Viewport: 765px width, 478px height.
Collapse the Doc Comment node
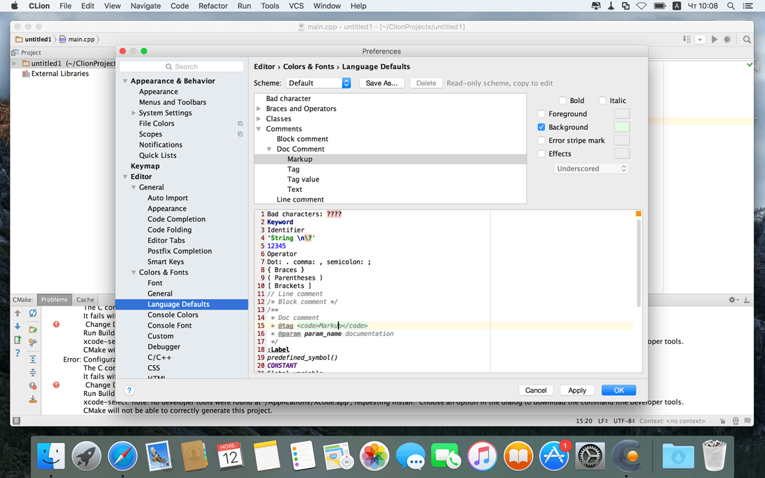(x=269, y=149)
